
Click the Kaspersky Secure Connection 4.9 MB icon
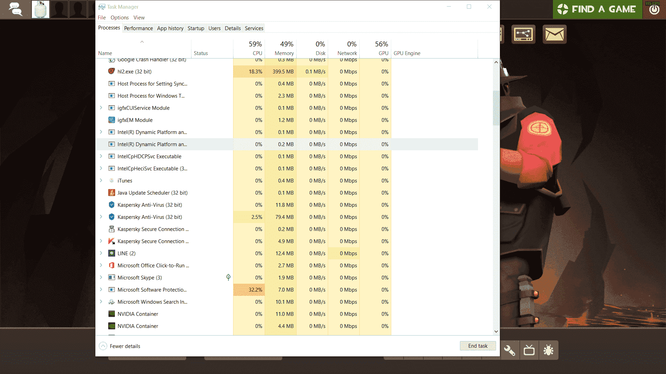[x=111, y=241]
